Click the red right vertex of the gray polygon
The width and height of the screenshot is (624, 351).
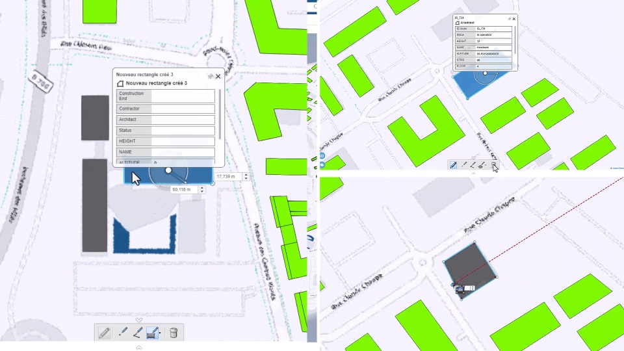coord(496,277)
